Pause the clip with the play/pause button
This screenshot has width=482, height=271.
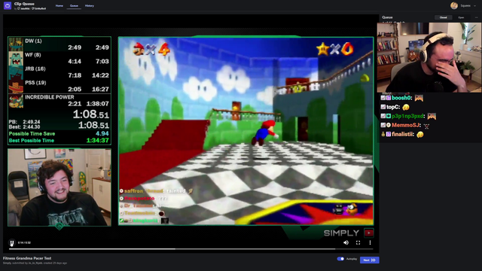pyautogui.click(x=12, y=243)
